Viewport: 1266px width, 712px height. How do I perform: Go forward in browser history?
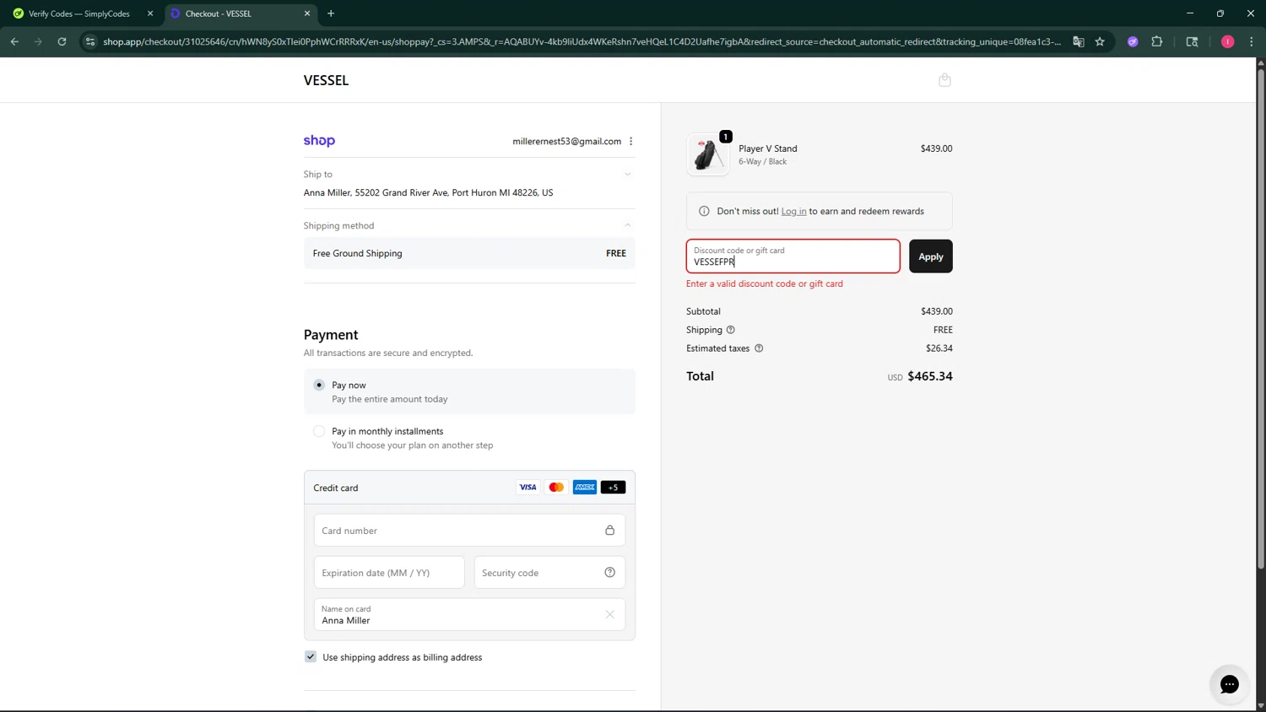coord(38,41)
